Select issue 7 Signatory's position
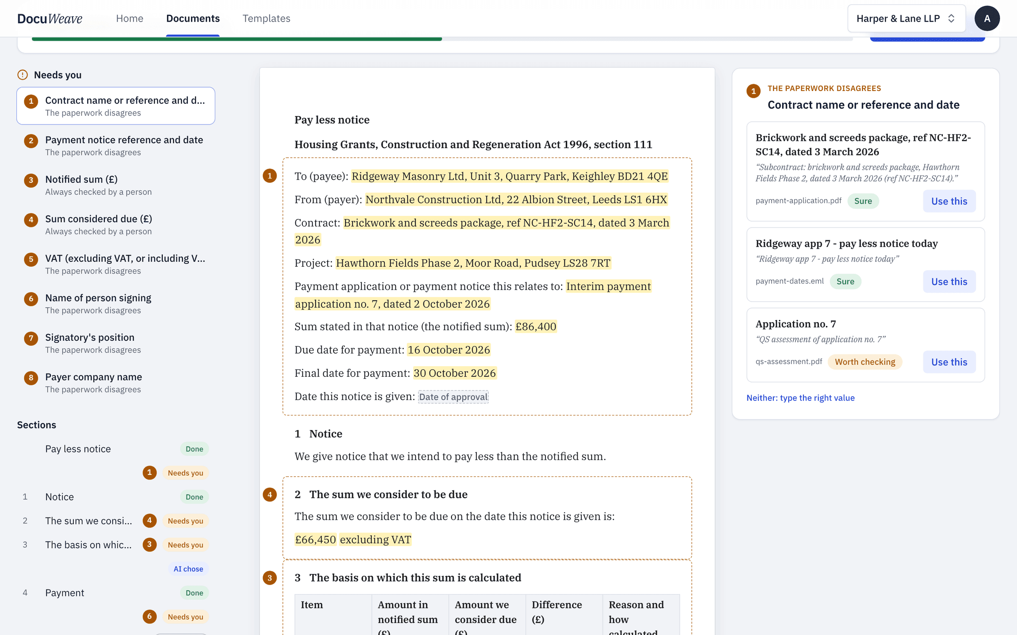 click(x=116, y=343)
